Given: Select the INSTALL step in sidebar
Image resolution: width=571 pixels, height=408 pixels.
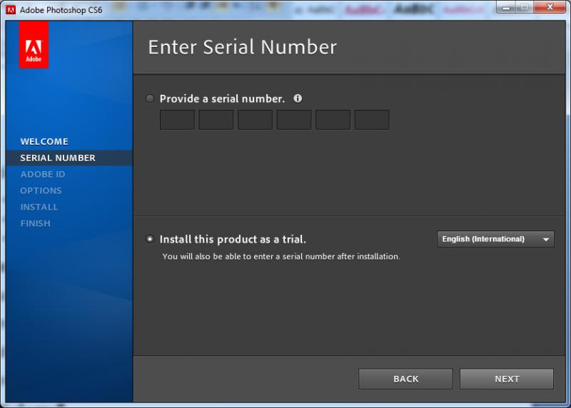Looking at the screenshot, I should 39,207.
